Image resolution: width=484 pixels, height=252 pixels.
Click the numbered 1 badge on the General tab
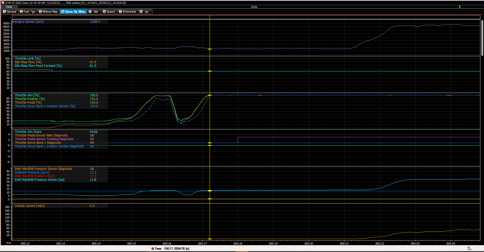(4, 11)
